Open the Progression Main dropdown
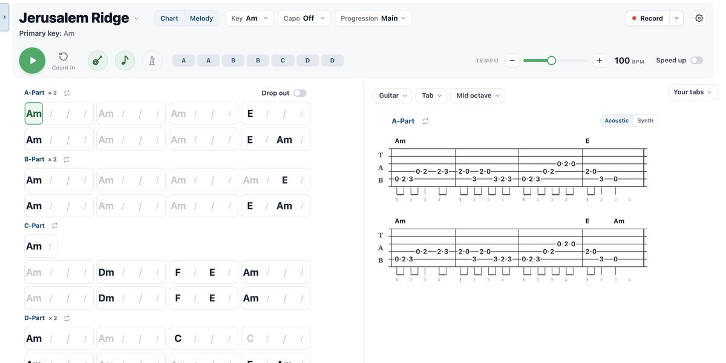 373,18
